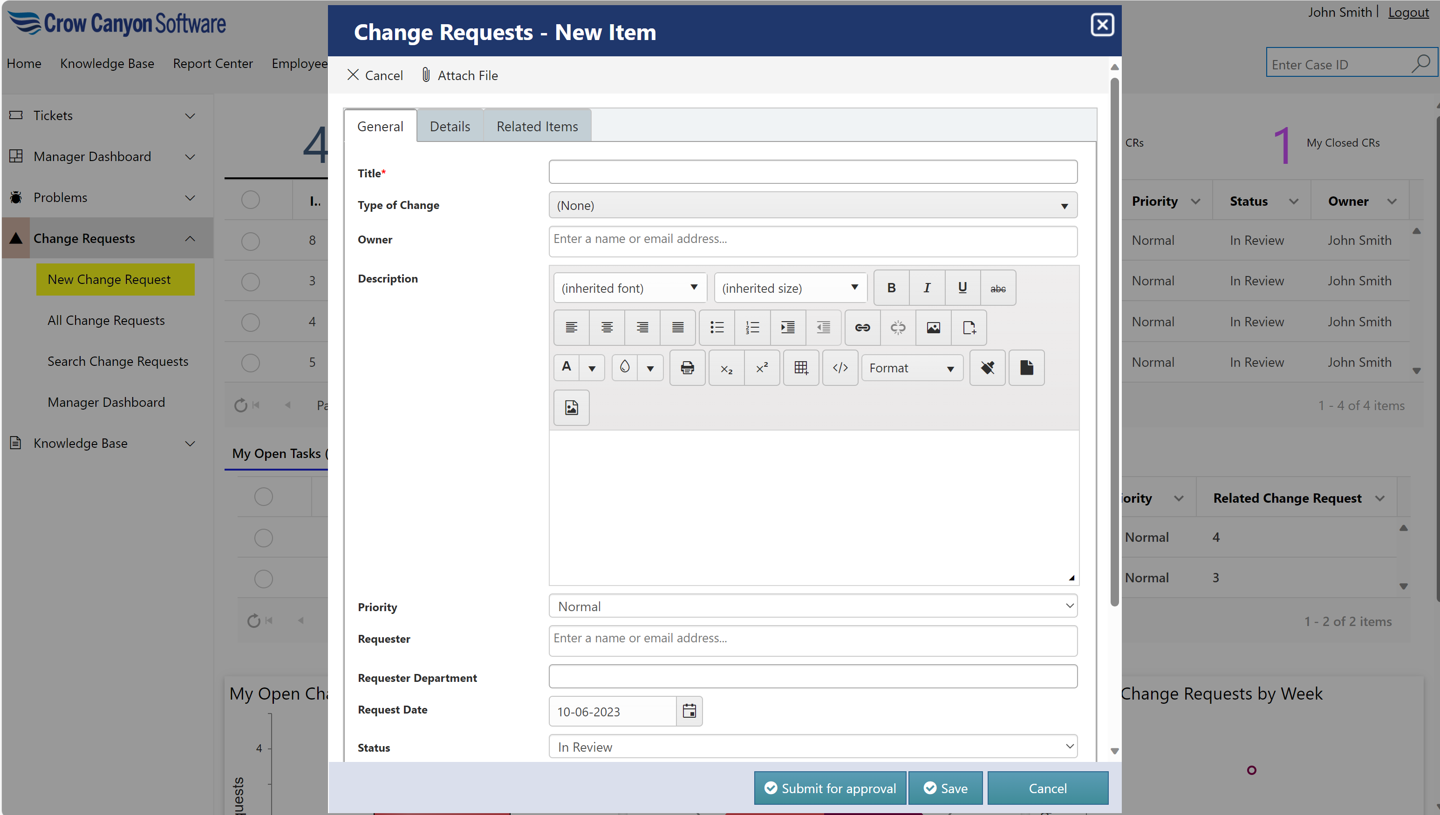Apply superscript formatting
Viewport: 1440px width, 815px height.
click(x=762, y=368)
